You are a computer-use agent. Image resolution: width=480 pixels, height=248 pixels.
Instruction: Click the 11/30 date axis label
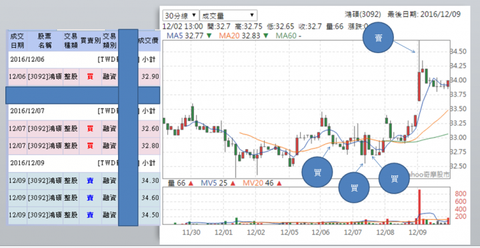click(x=191, y=233)
